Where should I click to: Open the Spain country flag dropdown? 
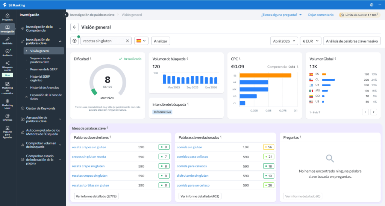[141, 41]
